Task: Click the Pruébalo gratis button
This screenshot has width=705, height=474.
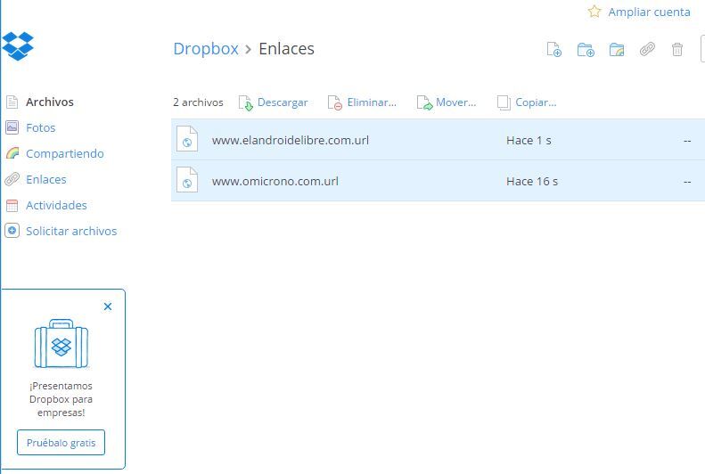Action: click(61, 443)
